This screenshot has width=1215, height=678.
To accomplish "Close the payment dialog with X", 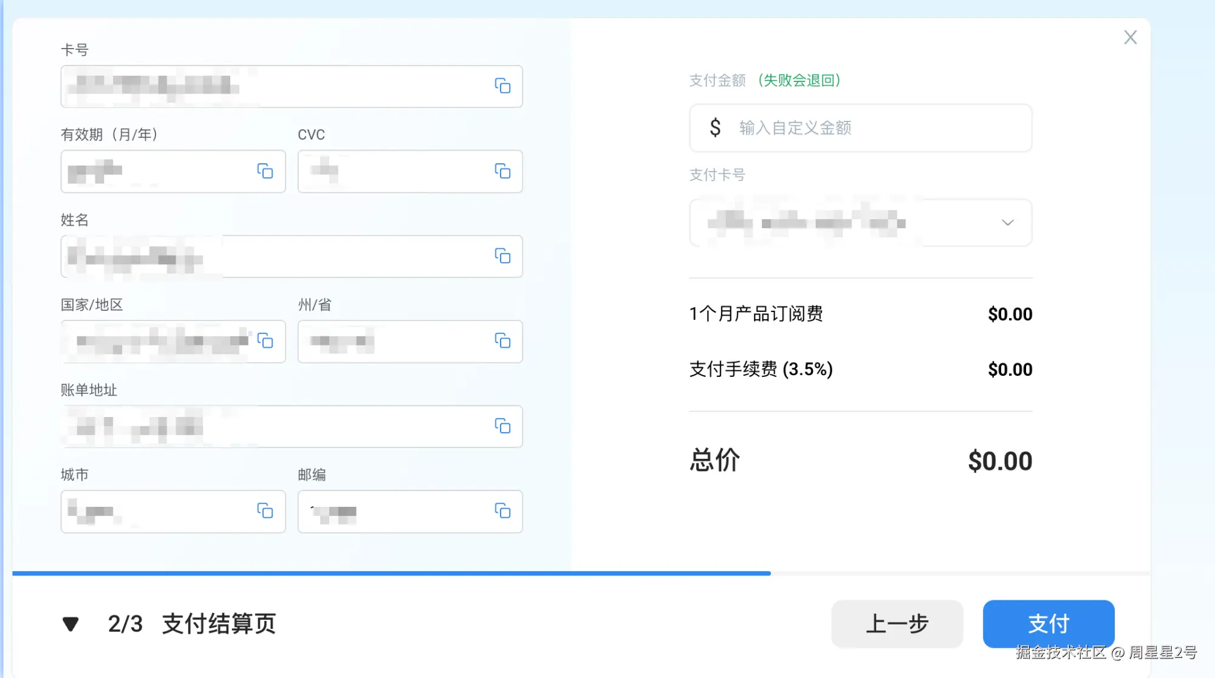I will click(1130, 38).
